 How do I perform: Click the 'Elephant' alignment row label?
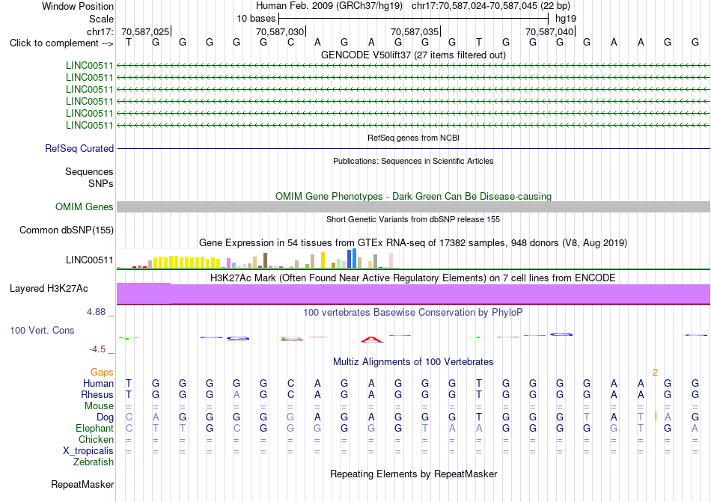tap(94, 428)
